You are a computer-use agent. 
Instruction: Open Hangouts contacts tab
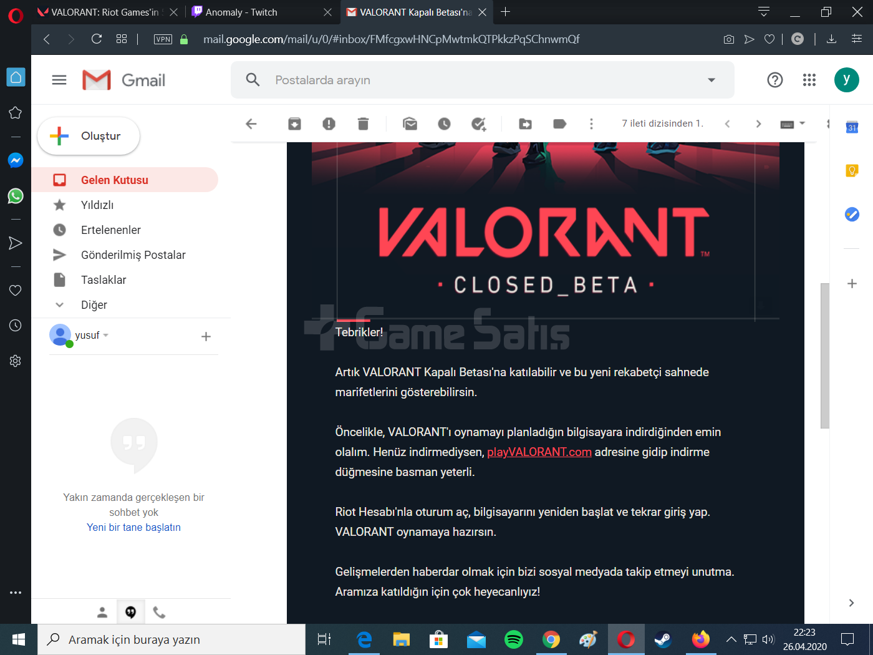[102, 613]
